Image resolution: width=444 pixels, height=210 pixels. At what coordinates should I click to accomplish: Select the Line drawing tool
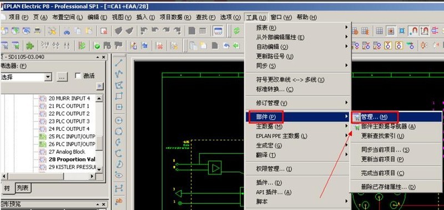[x=119, y=63]
